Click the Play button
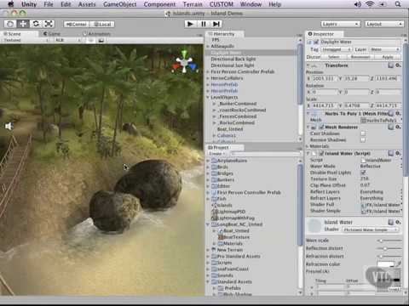409x306 pixels. 190,24
